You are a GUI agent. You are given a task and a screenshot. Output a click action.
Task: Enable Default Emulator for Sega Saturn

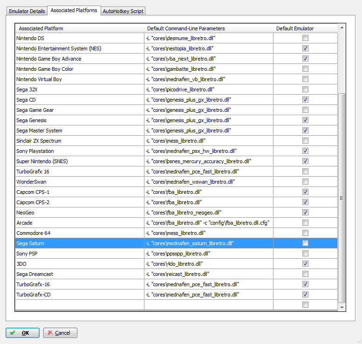(305, 243)
